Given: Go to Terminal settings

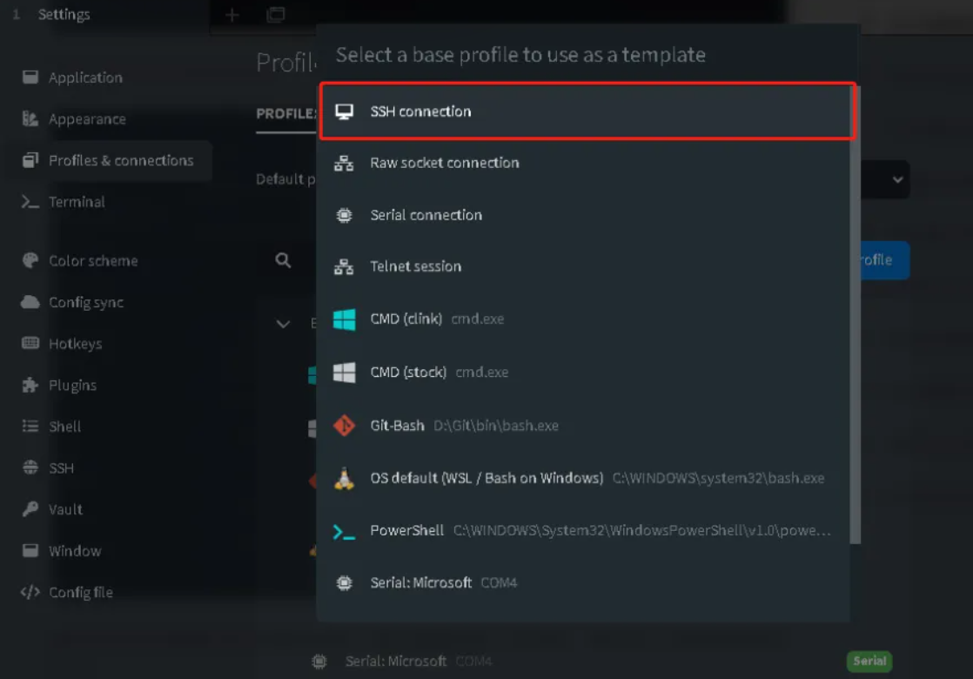Looking at the screenshot, I should [x=109, y=202].
